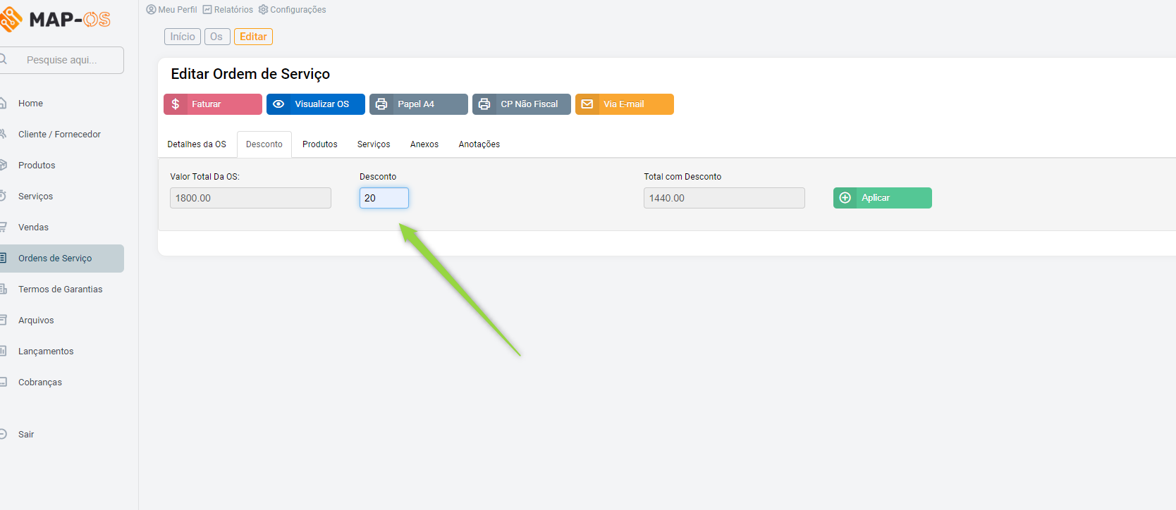Select the Desconto tab
The height and width of the screenshot is (510, 1176).
click(264, 144)
